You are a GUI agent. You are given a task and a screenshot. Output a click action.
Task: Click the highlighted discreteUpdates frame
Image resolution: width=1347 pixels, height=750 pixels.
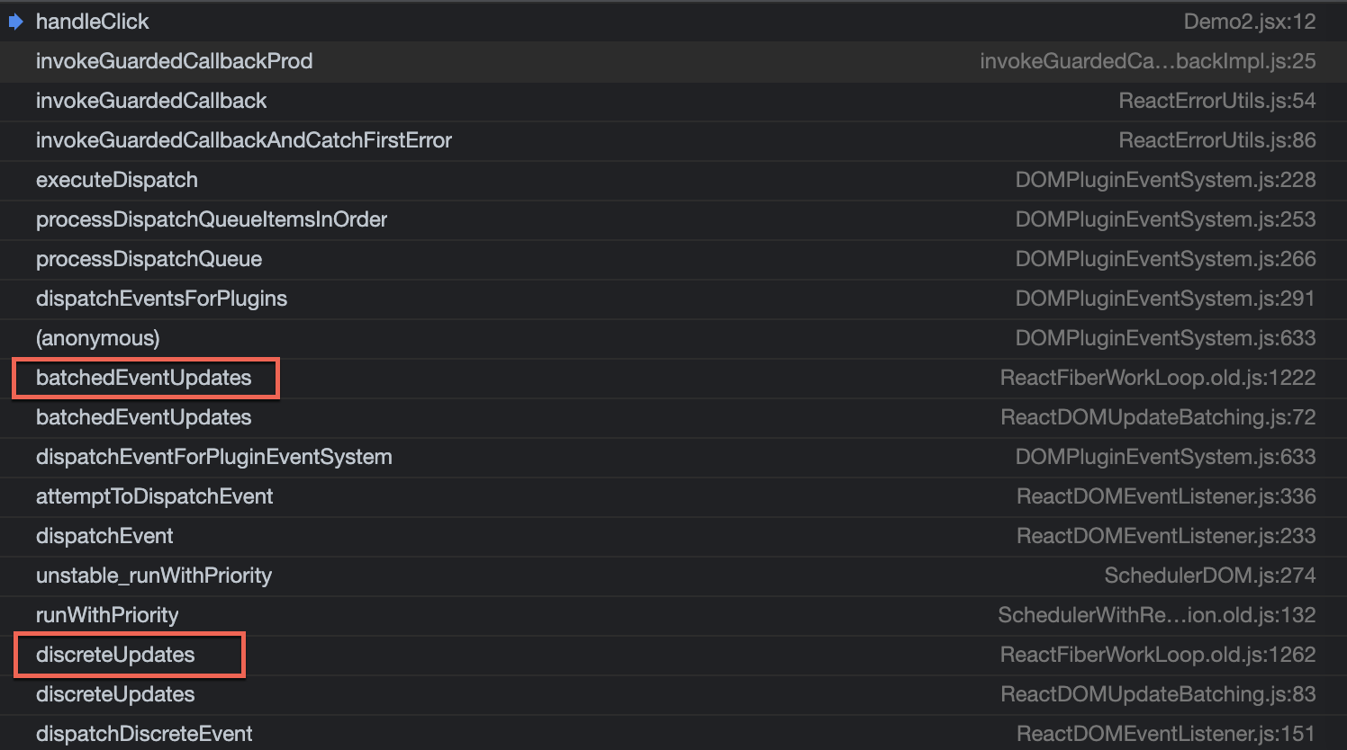(x=115, y=655)
